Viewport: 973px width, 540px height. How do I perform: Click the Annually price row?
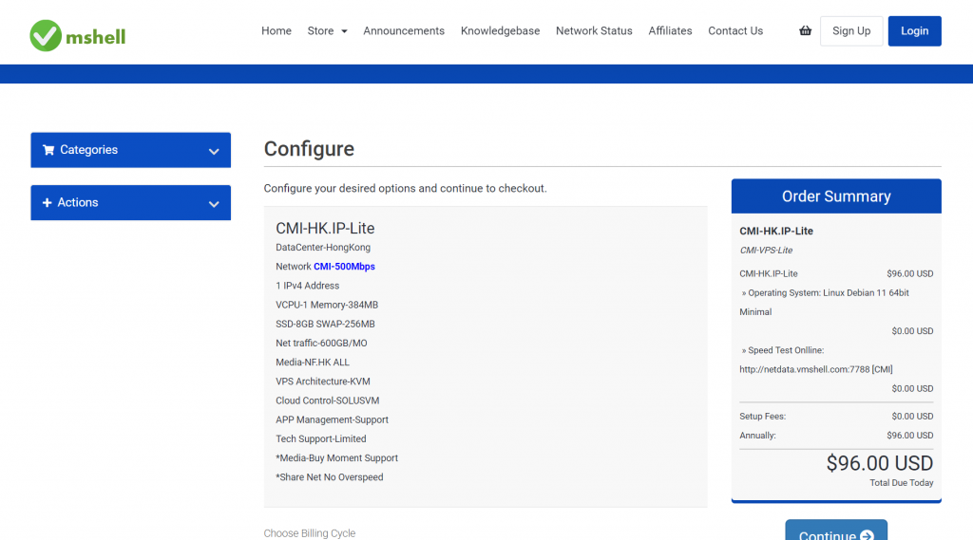pos(836,436)
